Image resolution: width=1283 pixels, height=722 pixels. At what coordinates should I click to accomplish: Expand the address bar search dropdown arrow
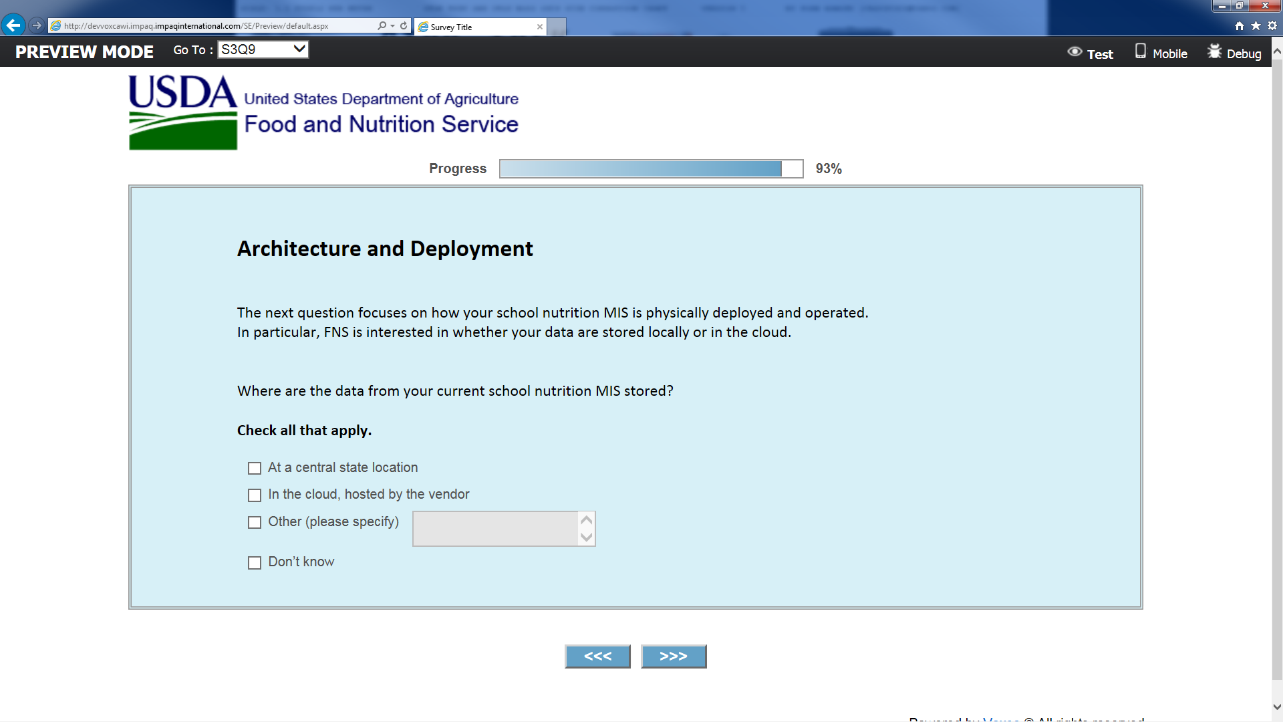click(x=393, y=26)
